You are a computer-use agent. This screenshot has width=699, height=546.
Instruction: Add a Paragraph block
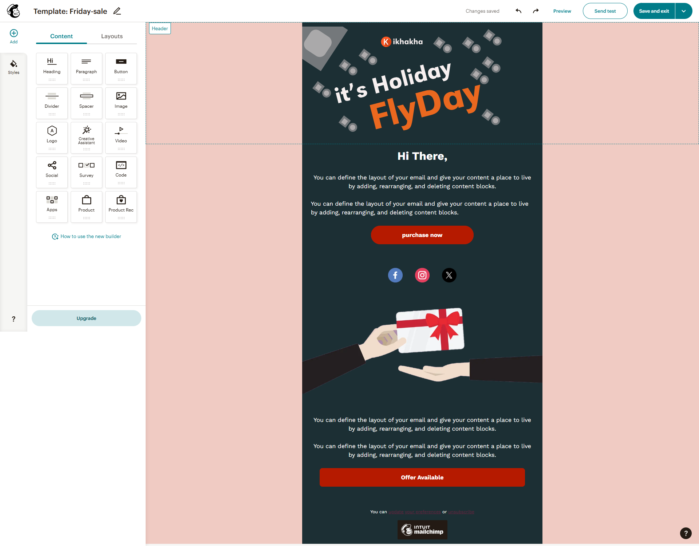86,68
